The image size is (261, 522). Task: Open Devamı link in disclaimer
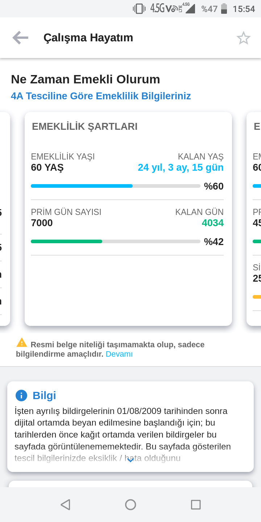pos(119,354)
